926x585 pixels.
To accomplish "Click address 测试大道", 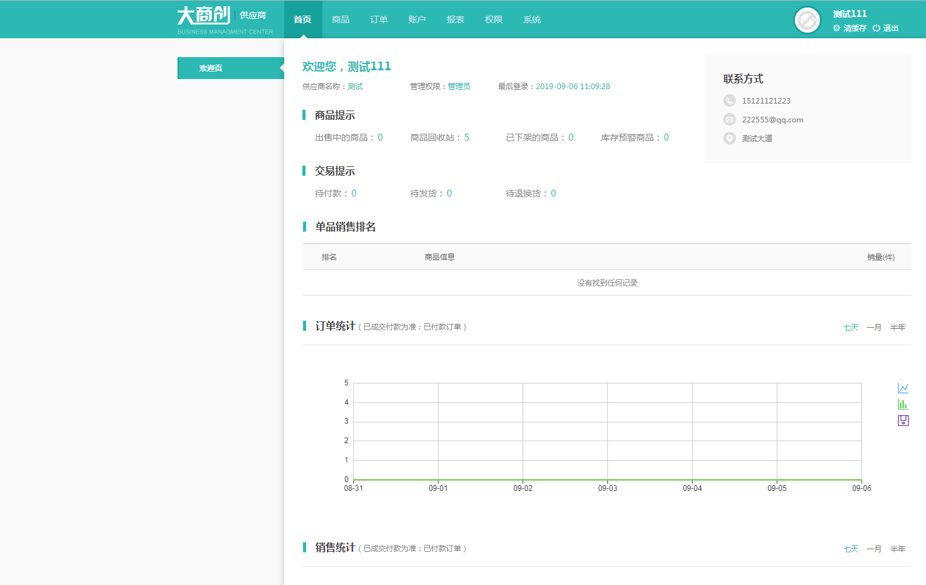I will point(757,139).
